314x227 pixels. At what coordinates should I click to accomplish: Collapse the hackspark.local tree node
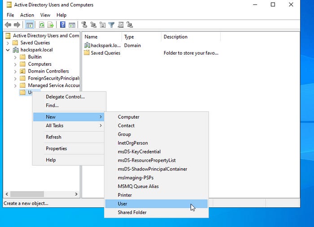[x=8, y=50]
